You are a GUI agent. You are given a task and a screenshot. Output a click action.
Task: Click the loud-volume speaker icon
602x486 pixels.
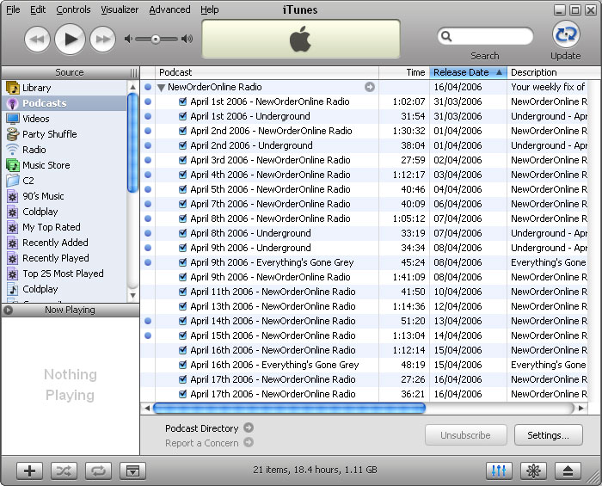187,39
